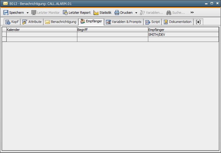Expand the Drucken dropdown arrow
221x153 pixels.
(136, 13)
